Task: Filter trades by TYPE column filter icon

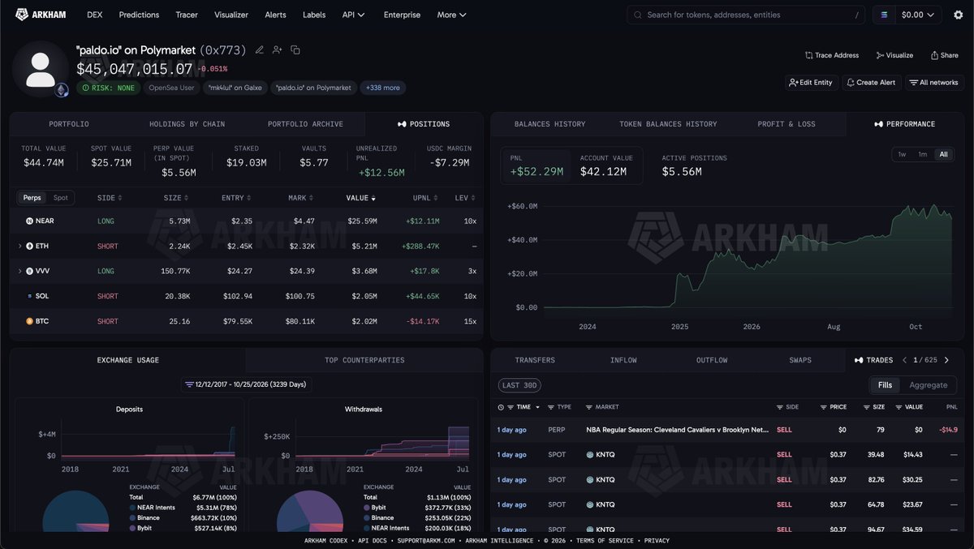Action: (x=552, y=407)
